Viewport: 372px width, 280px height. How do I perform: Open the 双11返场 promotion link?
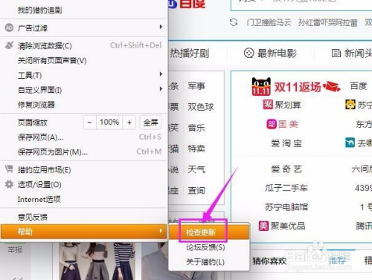point(298,87)
